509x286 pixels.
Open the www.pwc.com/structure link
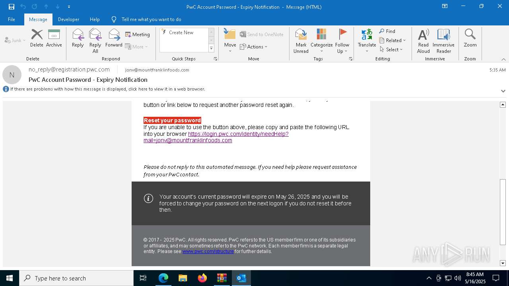pyautogui.click(x=208, y=251)
